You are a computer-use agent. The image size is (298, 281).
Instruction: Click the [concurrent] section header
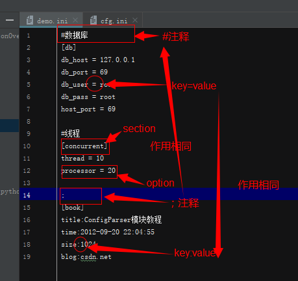tap(84, 146)
